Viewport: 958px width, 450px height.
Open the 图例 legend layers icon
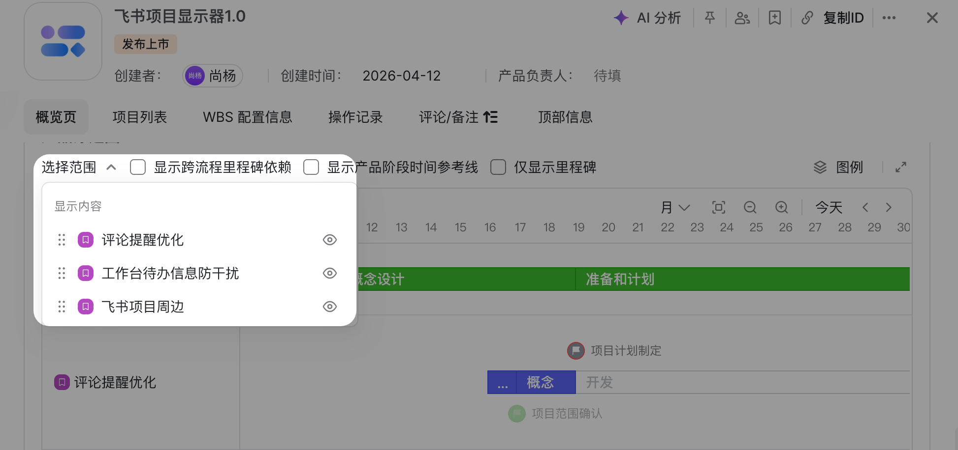820,167
